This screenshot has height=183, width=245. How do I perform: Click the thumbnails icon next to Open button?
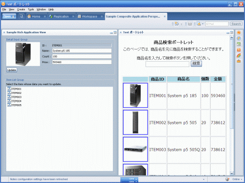(x=21, y=16)
